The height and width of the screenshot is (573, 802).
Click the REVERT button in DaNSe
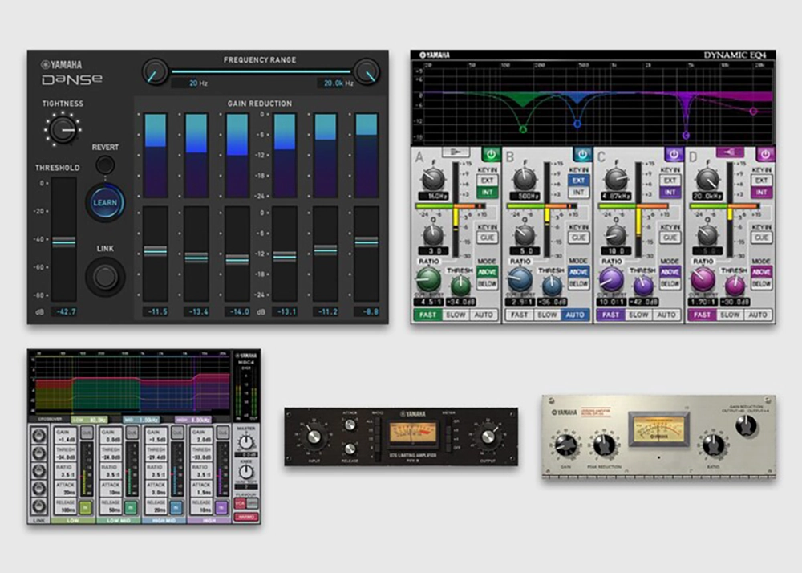click(x=105, y=165)
